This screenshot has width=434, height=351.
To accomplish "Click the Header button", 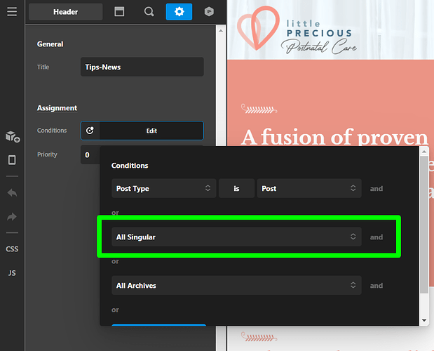I will (66, 12).
